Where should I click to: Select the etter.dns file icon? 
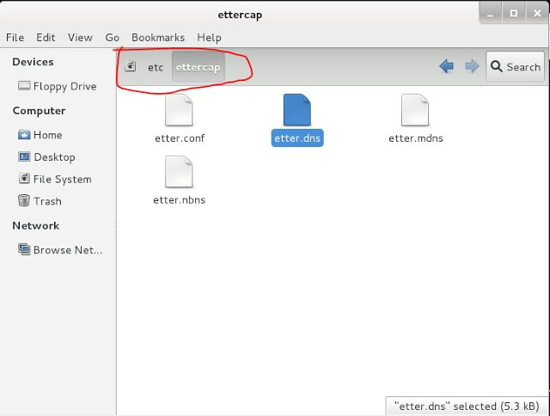point(297,110)
